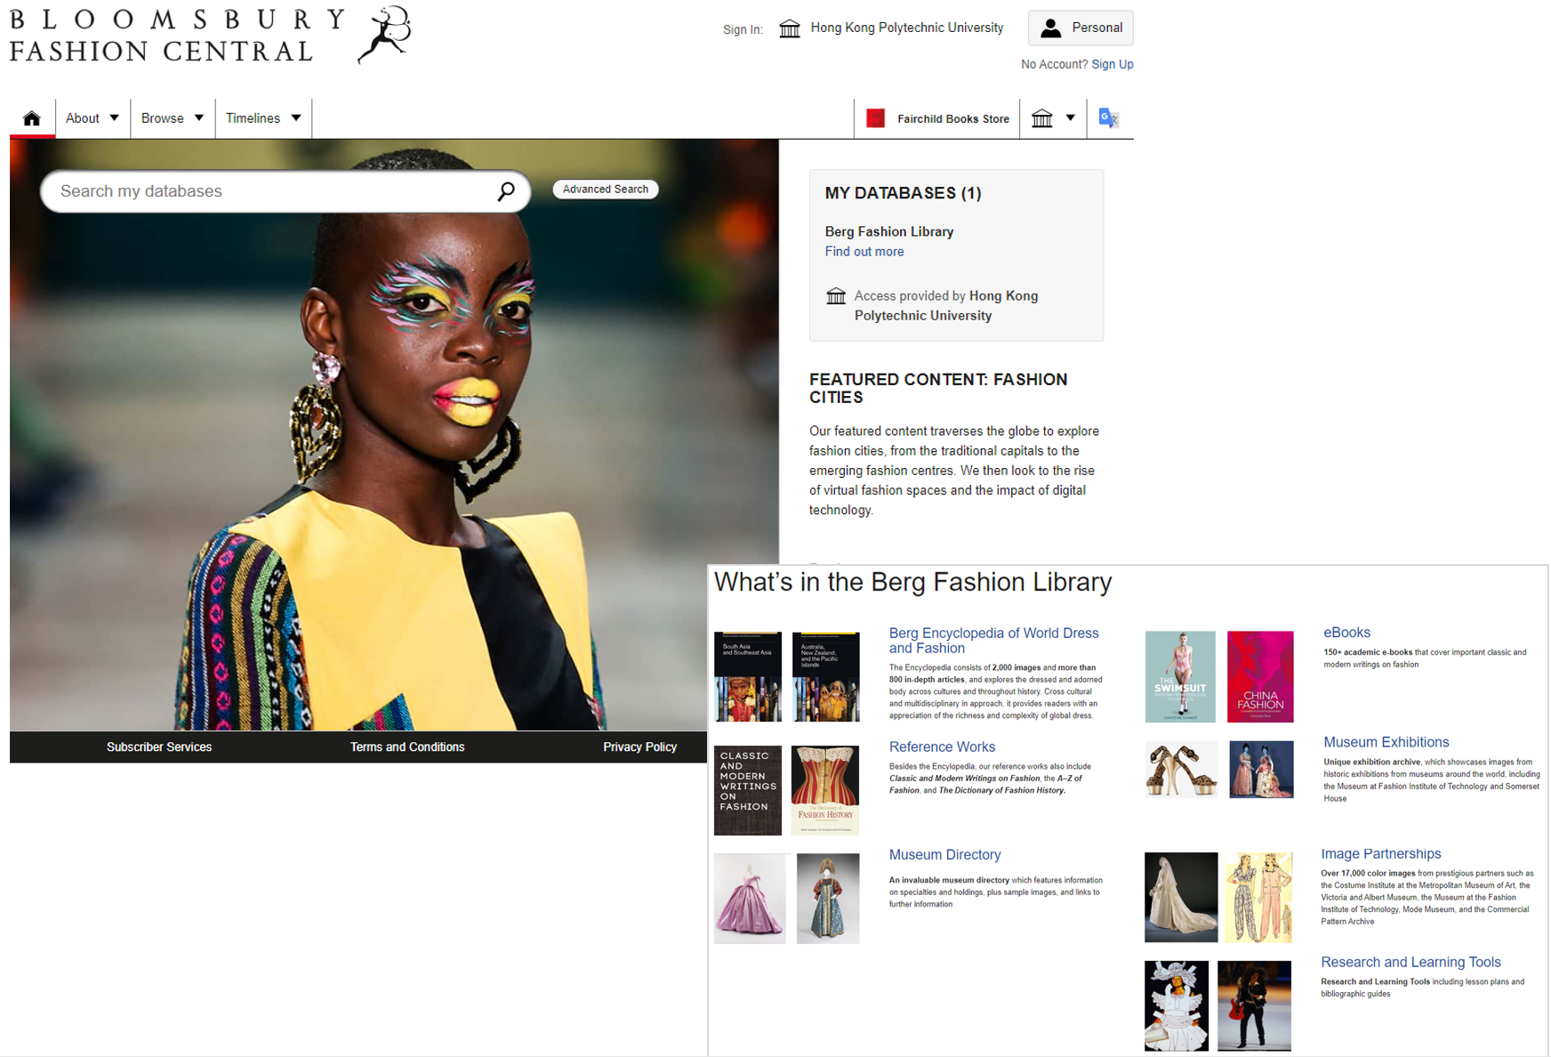Open the Reference Works heading link
Screen dimensions: 1551x1057
pyautogui.click(x=942, y=747)
